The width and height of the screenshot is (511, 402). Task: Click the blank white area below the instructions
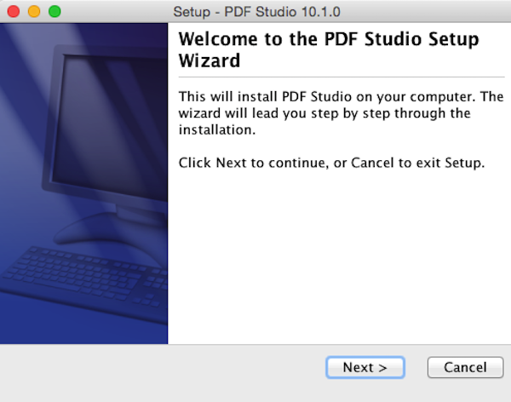pos(339,255)
